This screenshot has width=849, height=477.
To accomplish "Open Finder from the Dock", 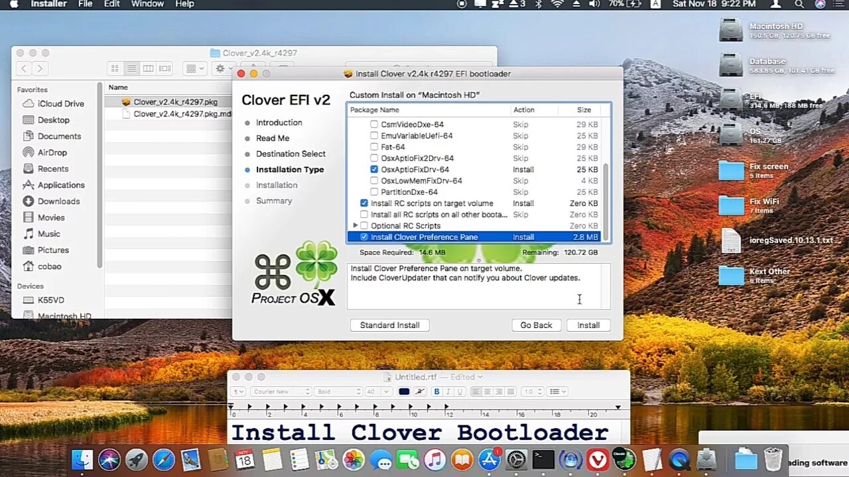I will (x=82, y=460).
